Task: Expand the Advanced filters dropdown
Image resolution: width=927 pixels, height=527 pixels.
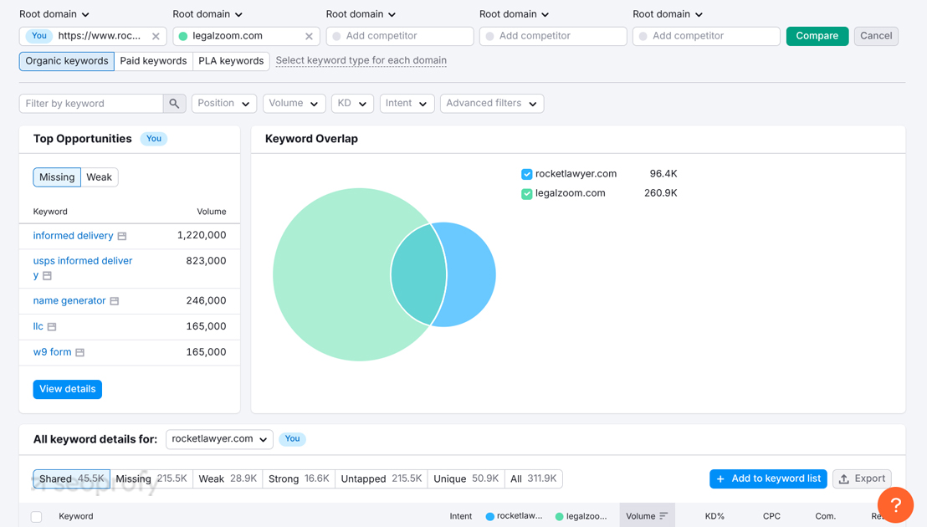Action: point(492,104)
